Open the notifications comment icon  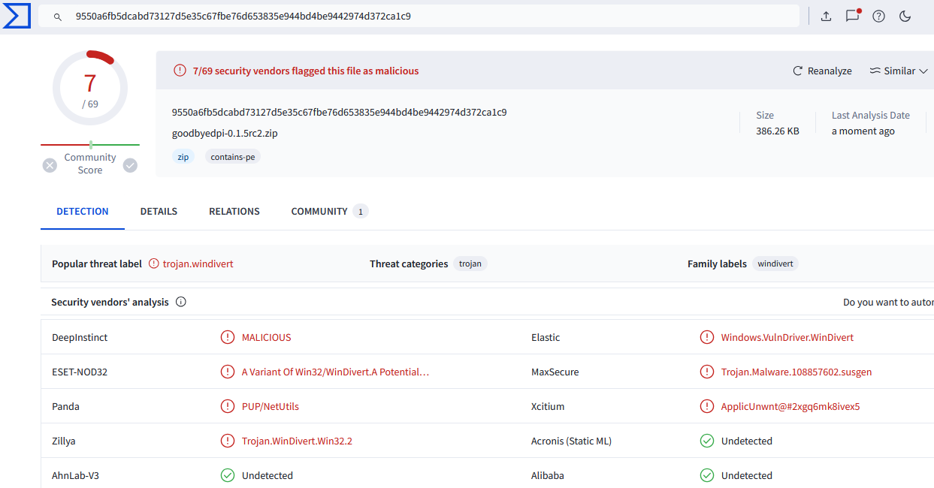[x=852, y=16]
